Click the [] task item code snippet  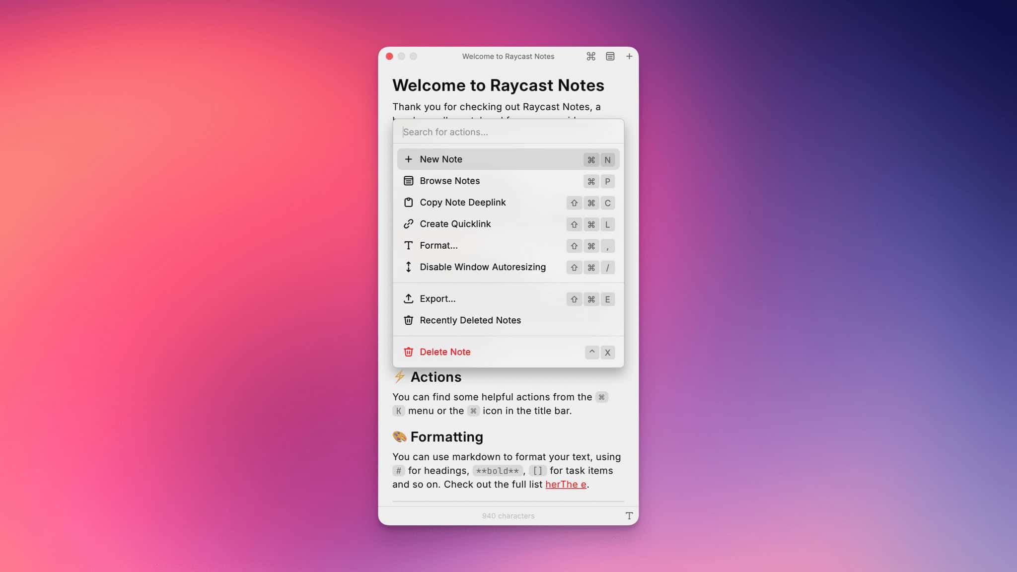[537, 471]
